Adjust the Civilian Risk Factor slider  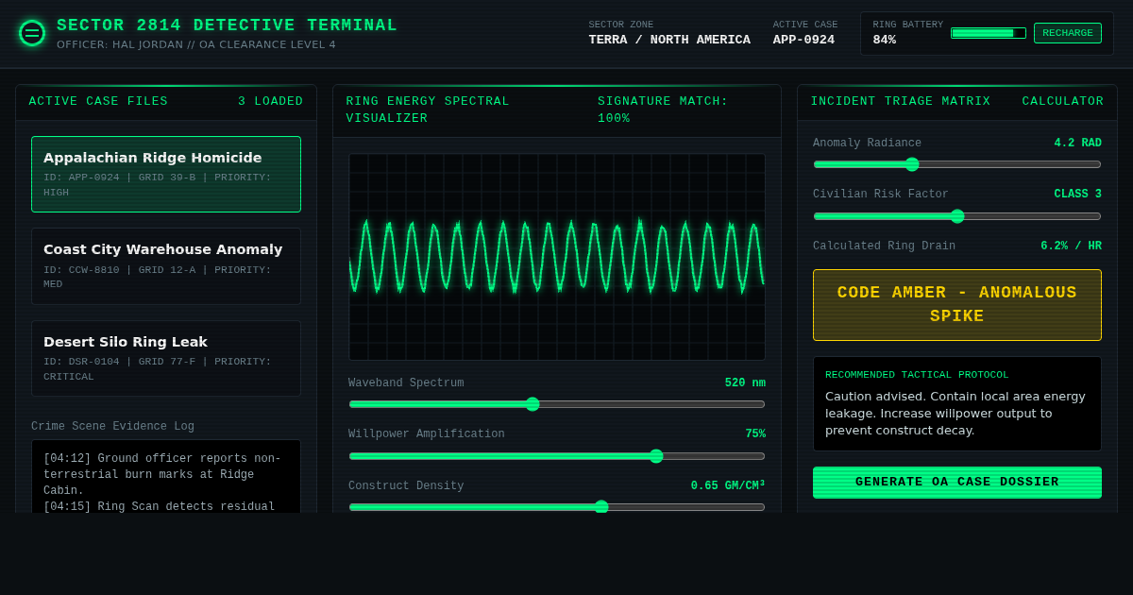957,216
